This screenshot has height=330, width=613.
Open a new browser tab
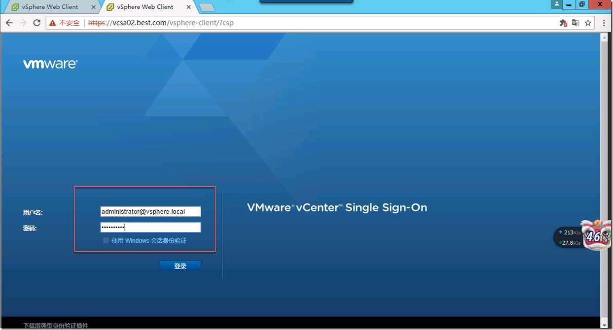(x=207, y=7)
